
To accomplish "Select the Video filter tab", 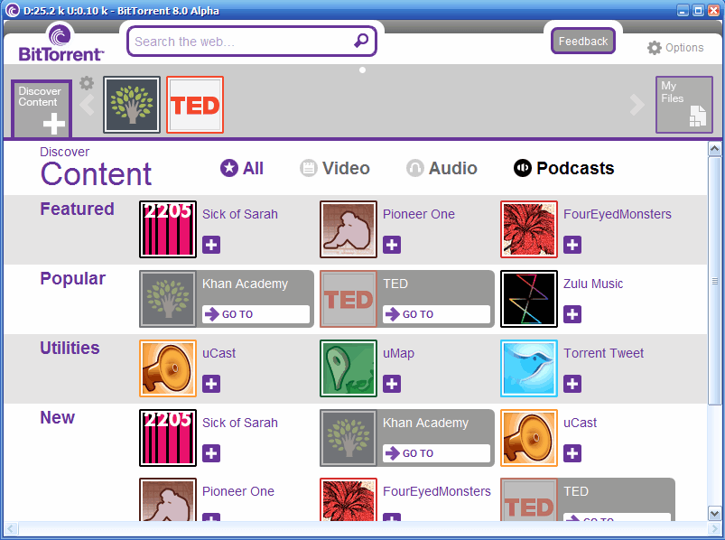I will pos(335,168).
